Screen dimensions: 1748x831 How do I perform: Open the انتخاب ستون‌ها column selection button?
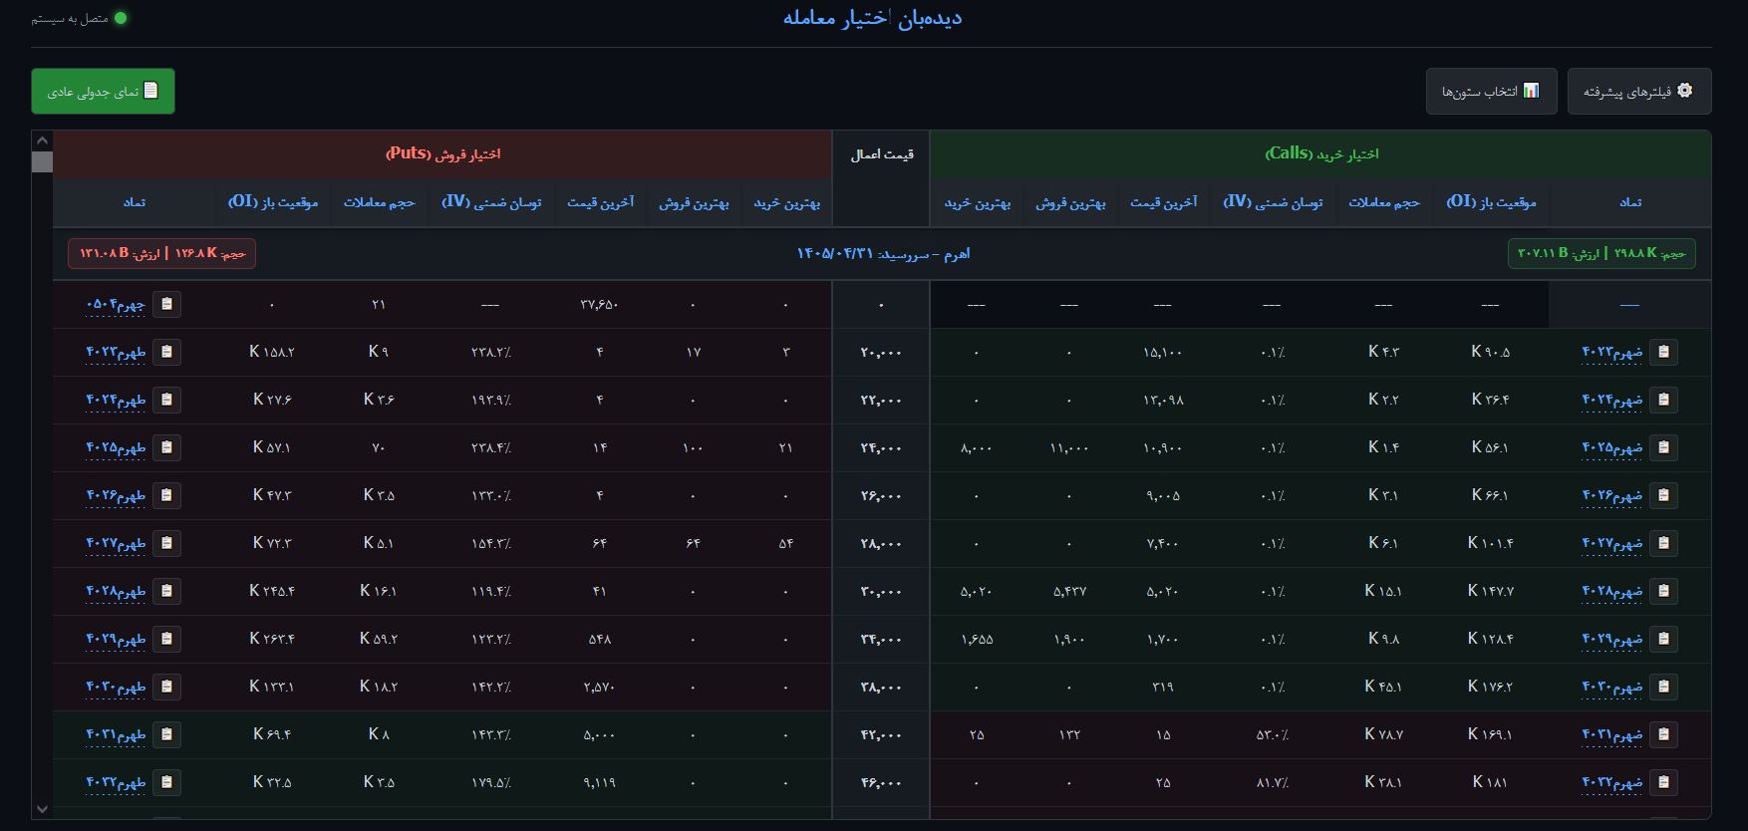coord(1491,91)
